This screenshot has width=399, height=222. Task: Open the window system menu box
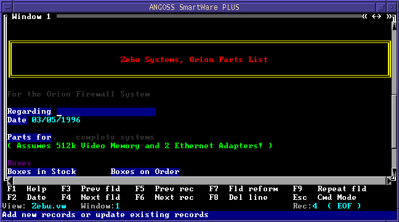[7, 7]
